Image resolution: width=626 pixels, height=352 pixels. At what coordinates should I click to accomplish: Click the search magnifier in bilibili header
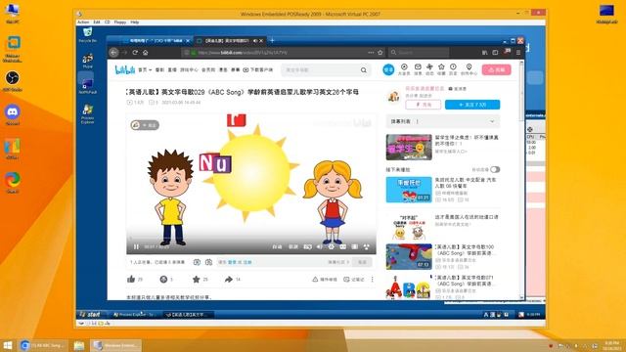click(x=364, y=70)
